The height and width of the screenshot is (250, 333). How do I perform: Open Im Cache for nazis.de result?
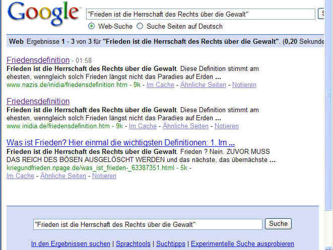[x=160, y=85]
